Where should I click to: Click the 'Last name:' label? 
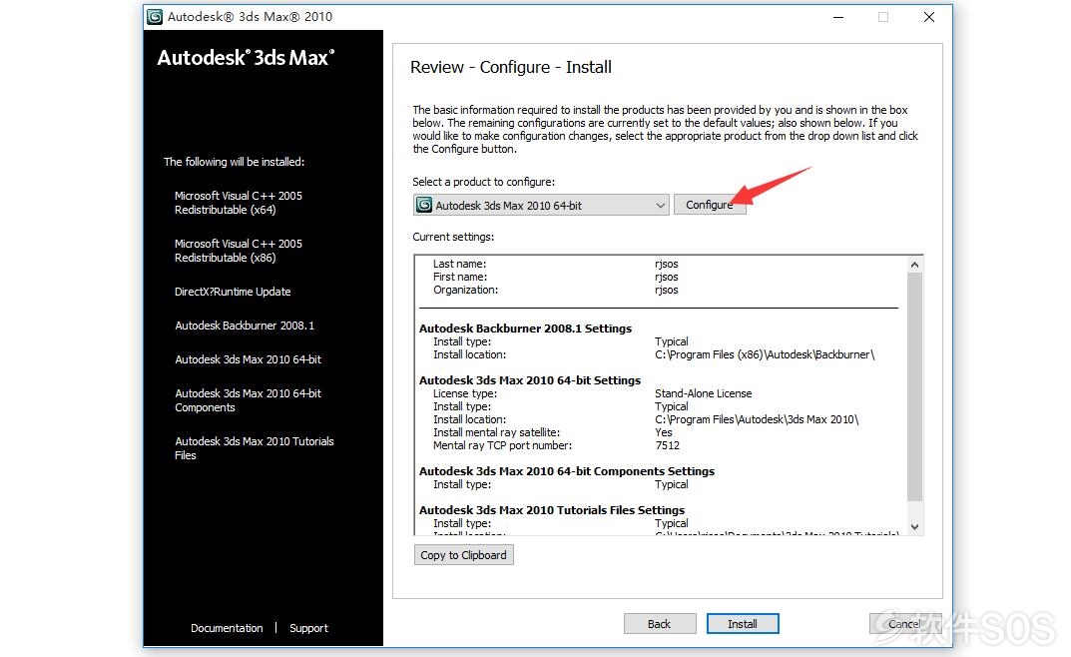pos(460,264)
